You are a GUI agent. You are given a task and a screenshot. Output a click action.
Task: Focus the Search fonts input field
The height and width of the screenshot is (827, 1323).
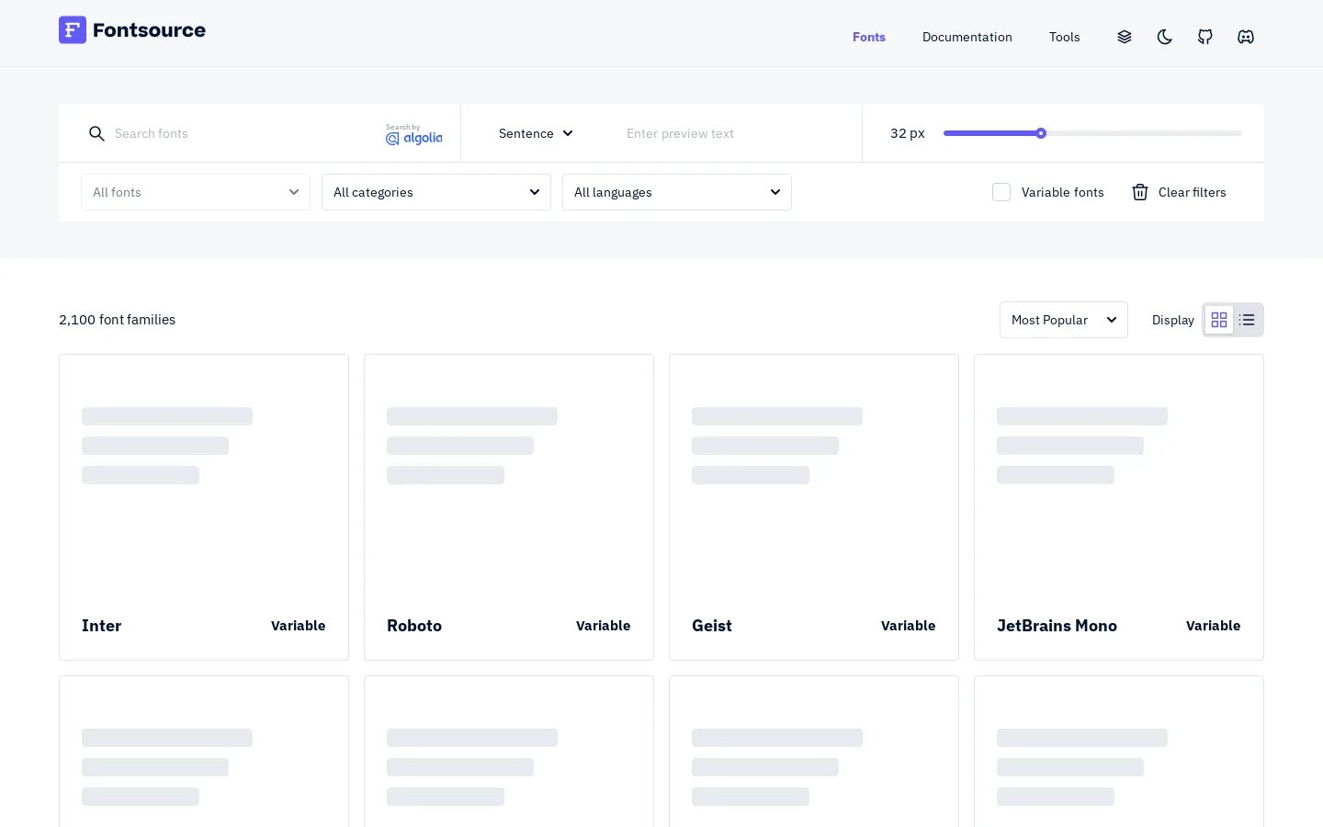tap(243, 133)
